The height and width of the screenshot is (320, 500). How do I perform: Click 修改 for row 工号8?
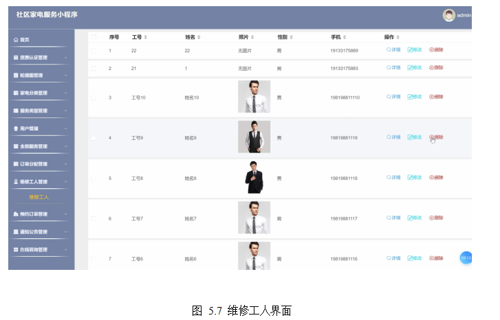[x=415, y=177]
